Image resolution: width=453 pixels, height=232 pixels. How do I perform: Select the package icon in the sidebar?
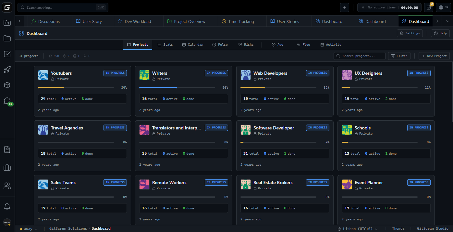[x=7, y=85]
